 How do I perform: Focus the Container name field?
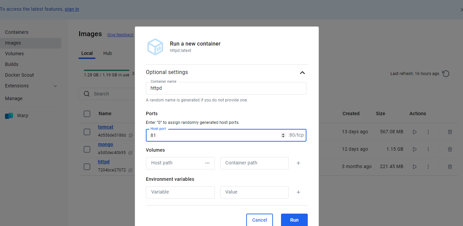(226, 88)
